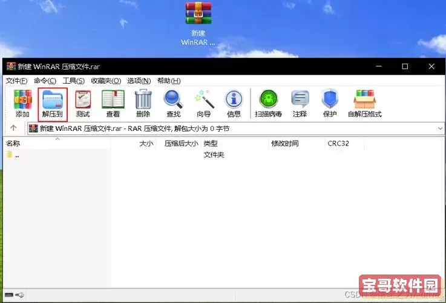This screenshot has height=303, width=446.
Task: Click the 文件夹 type cell
Action: pyautogui.click(x=214, y=155)
